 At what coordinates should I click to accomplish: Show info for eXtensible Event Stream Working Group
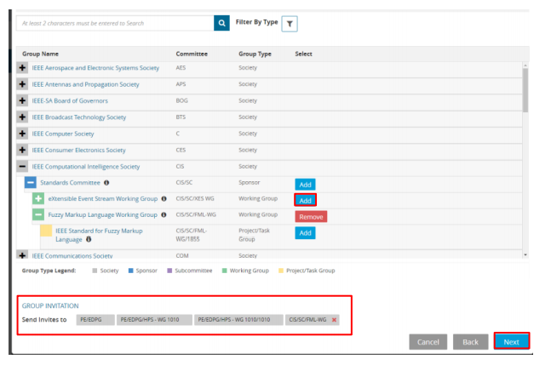point(164,198)
